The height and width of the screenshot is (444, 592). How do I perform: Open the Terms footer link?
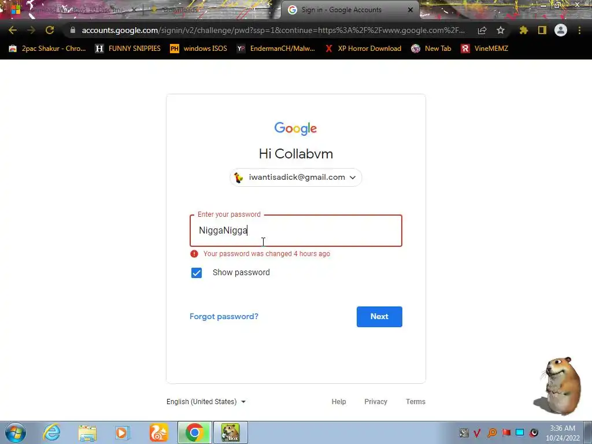[416, 402]
